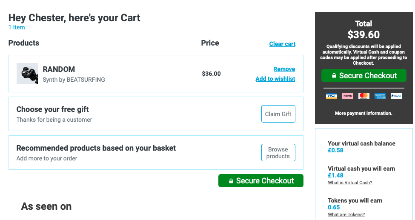Click Secure Checkout below the cart list

[x=260, y=180]
